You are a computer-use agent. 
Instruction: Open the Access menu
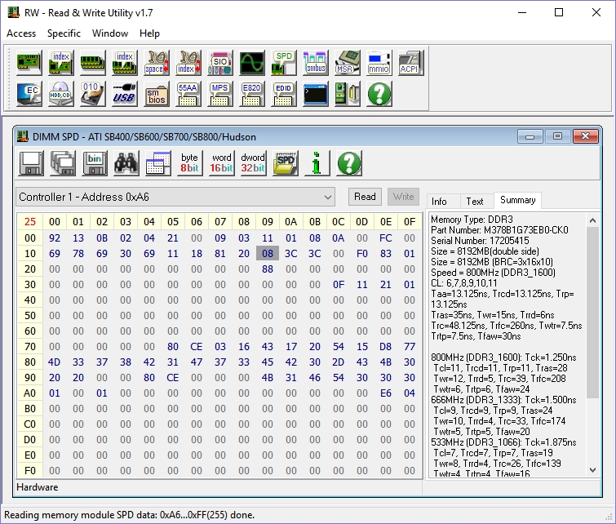21,33
